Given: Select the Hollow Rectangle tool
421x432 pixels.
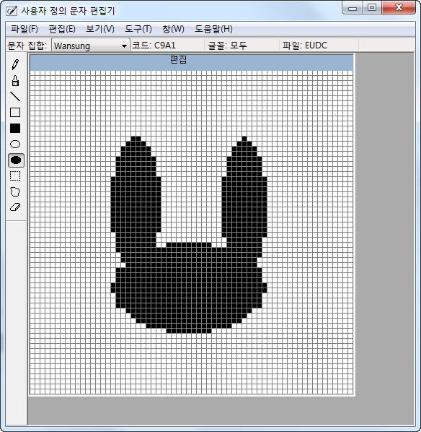Looking at the screenshot, I should click(x=15, y=113).
